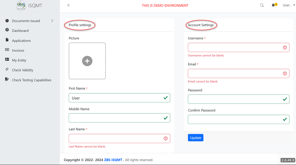Click the Check Validity checkmark icon

(7, 70)
